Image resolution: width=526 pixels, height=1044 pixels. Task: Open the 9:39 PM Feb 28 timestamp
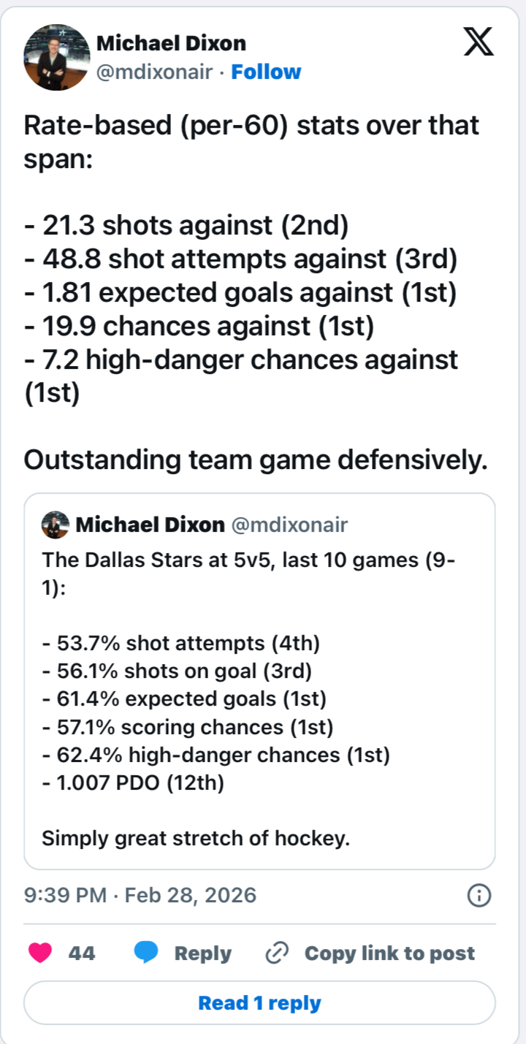pyautogui.click(x=140, y=895)
